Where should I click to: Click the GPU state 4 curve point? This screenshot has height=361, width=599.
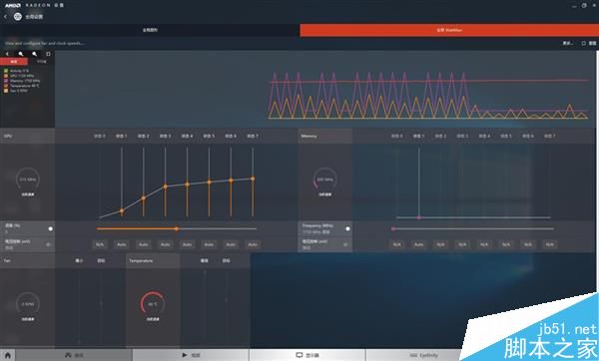188,184
